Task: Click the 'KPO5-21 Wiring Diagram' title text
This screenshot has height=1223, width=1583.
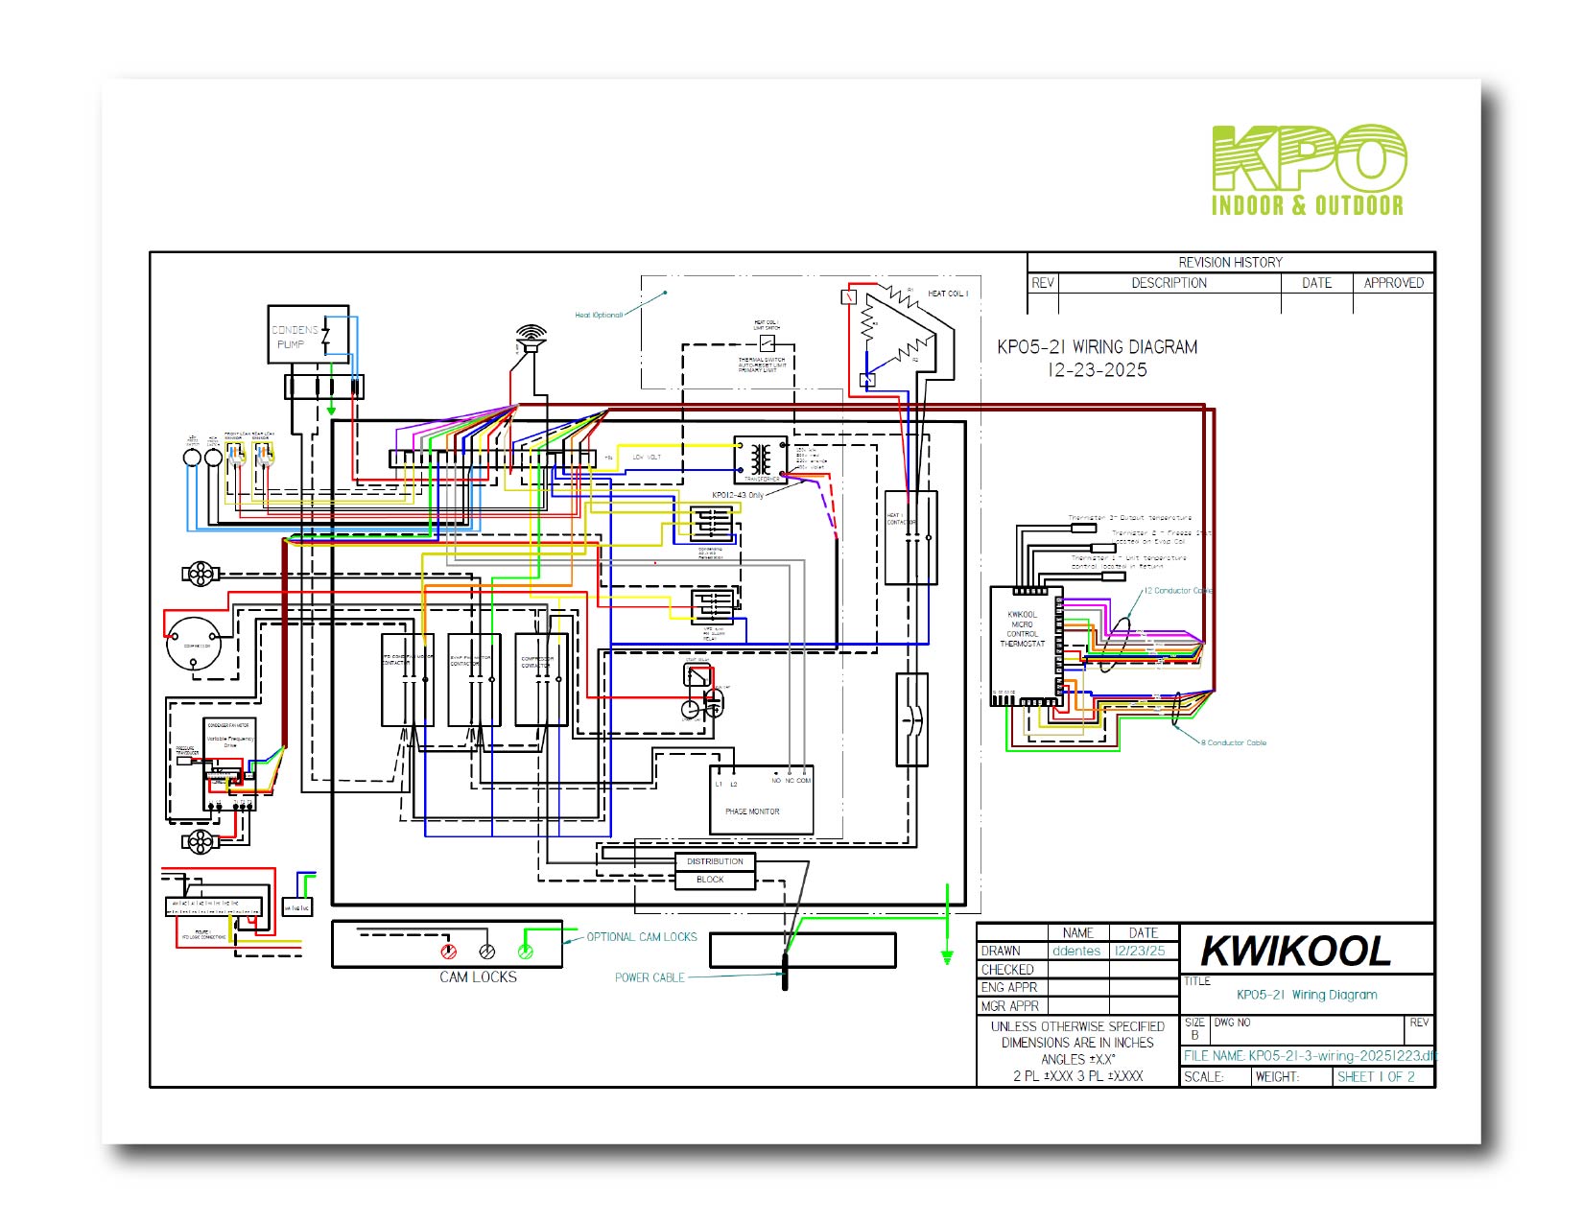Action: coord(1306,995)
